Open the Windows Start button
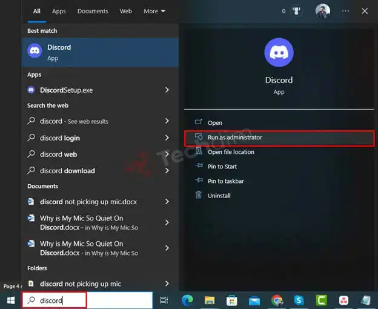The height and width of the screenshot is (309, 378). 11,301
